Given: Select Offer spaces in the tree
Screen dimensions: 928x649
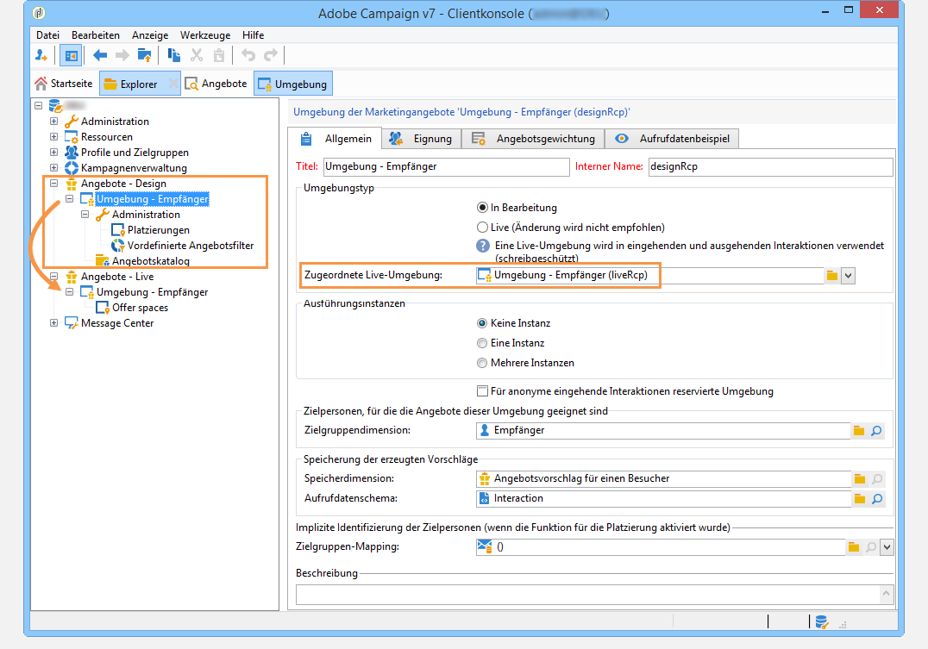Looking at the screenshot, I should [x=141, y=308].
